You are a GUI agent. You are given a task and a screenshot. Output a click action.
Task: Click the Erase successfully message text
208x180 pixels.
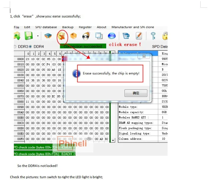111,73
